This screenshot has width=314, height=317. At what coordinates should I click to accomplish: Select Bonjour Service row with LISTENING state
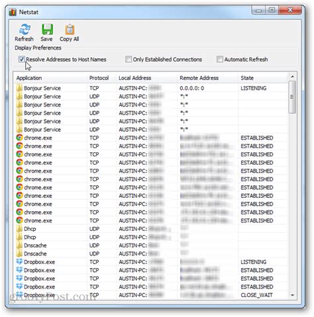(151, 88)
